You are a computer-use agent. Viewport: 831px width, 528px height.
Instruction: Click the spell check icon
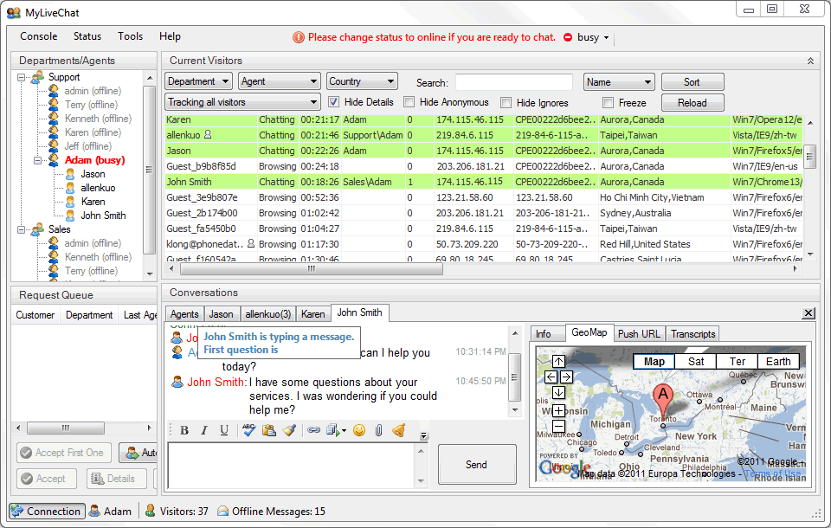pos(248,430)
